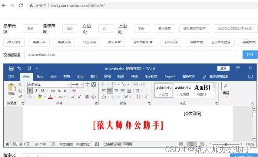
Task: Click the Sort (A-Z) icon
Action: tap(138, 97)
